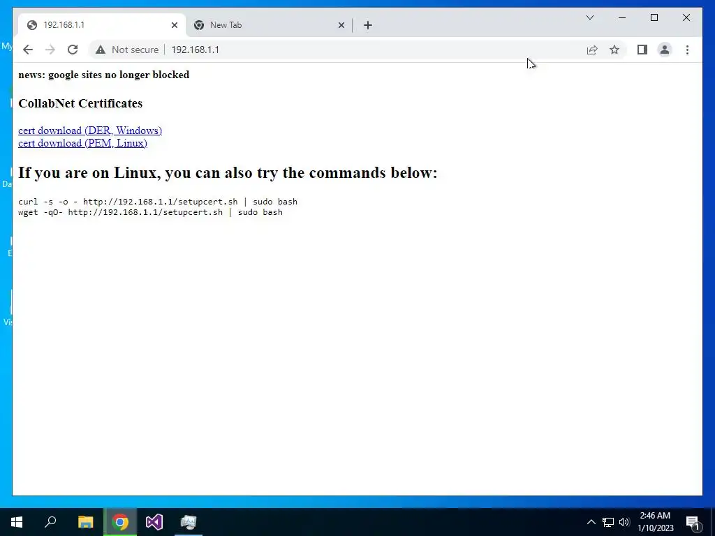715x536 pixels.
Task: Open the Chrome three-dot menu
Action: tap(687, 50)
